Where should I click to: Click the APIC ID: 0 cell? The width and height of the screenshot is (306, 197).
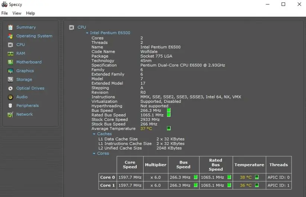(x=278, y=177)
